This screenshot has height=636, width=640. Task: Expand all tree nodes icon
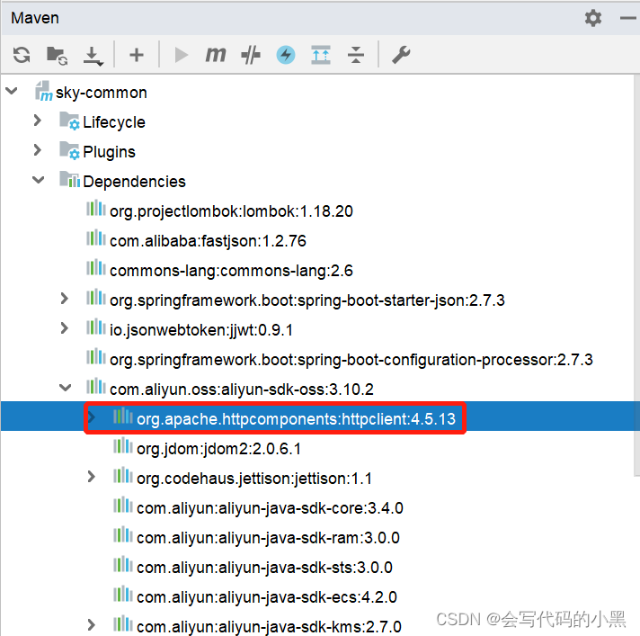point(321,55)
